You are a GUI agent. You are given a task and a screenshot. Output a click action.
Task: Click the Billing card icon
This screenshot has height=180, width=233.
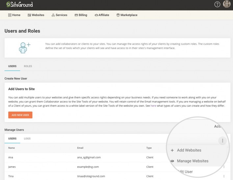[76, 15]
